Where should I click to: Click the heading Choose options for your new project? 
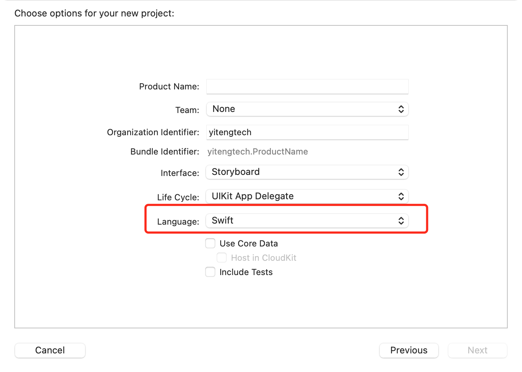94,14
